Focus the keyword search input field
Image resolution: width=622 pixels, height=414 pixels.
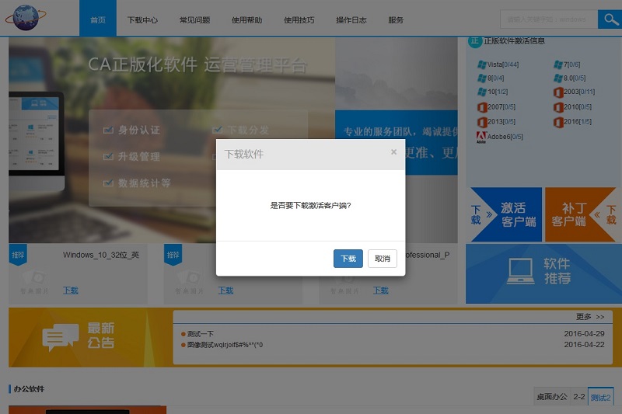click(548, 19)
